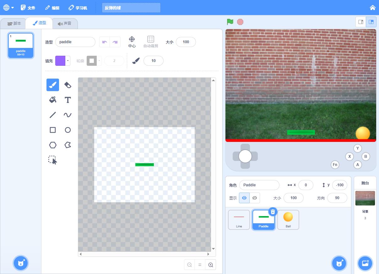
Task: Zoom out of the costume canvas
Action: pos(189,265)
